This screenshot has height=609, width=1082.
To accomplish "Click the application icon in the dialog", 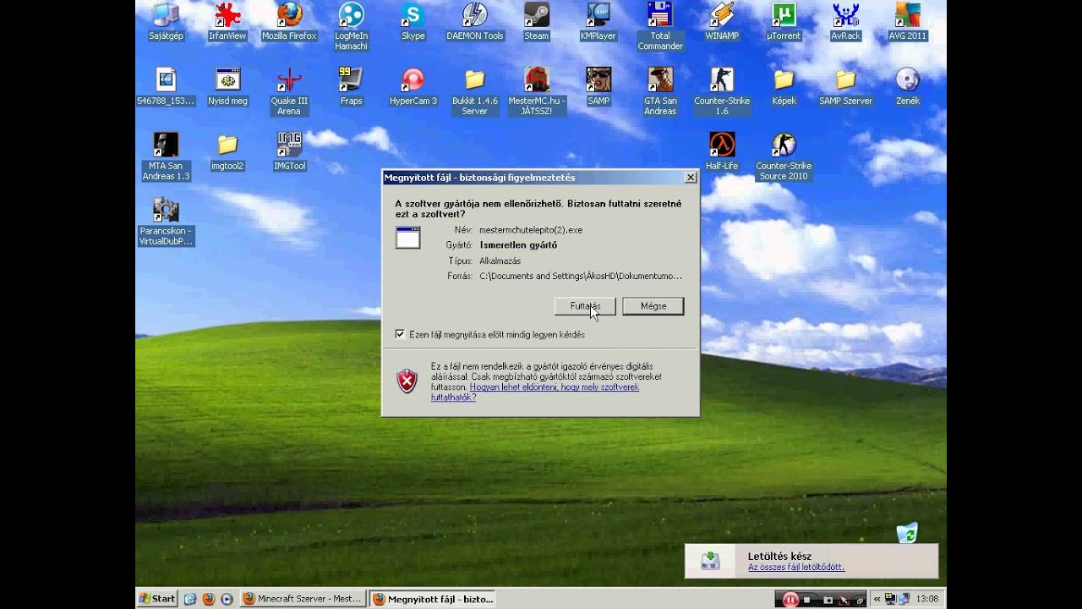I will [x=407, y=238].
